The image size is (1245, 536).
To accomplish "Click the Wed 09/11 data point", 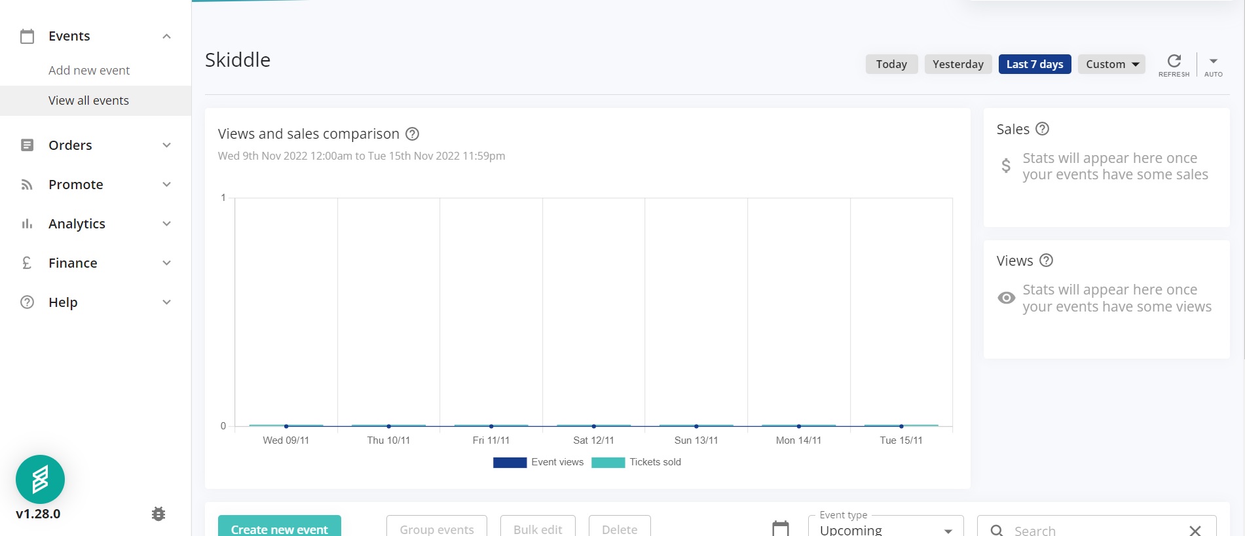I will coord(286,426).
